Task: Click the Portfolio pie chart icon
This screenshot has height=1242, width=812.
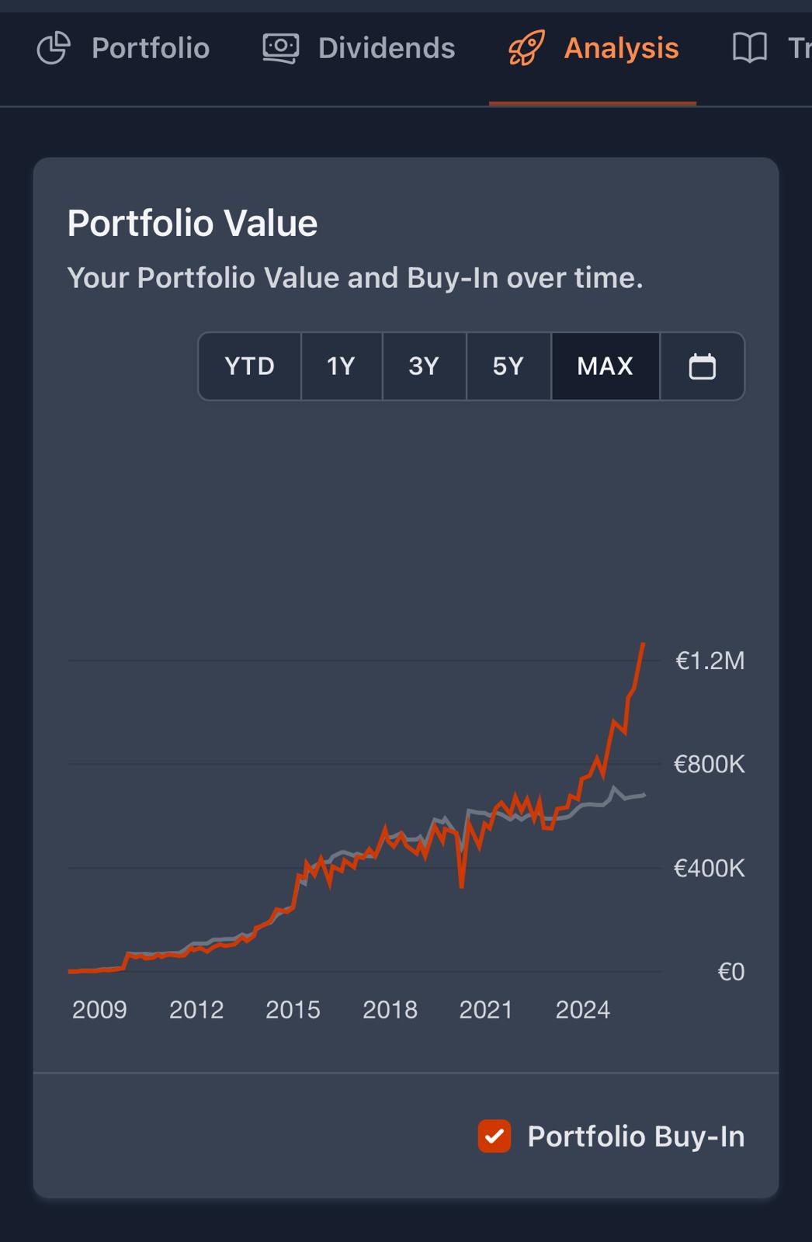Action: [54, 48]
